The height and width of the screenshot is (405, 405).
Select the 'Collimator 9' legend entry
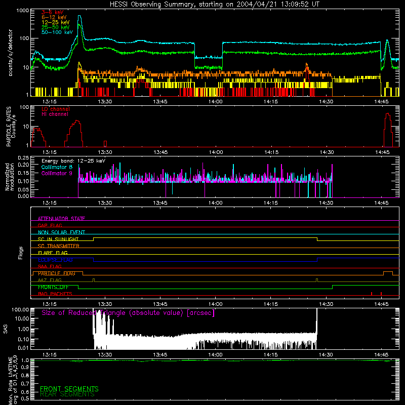tap(57, 173)
